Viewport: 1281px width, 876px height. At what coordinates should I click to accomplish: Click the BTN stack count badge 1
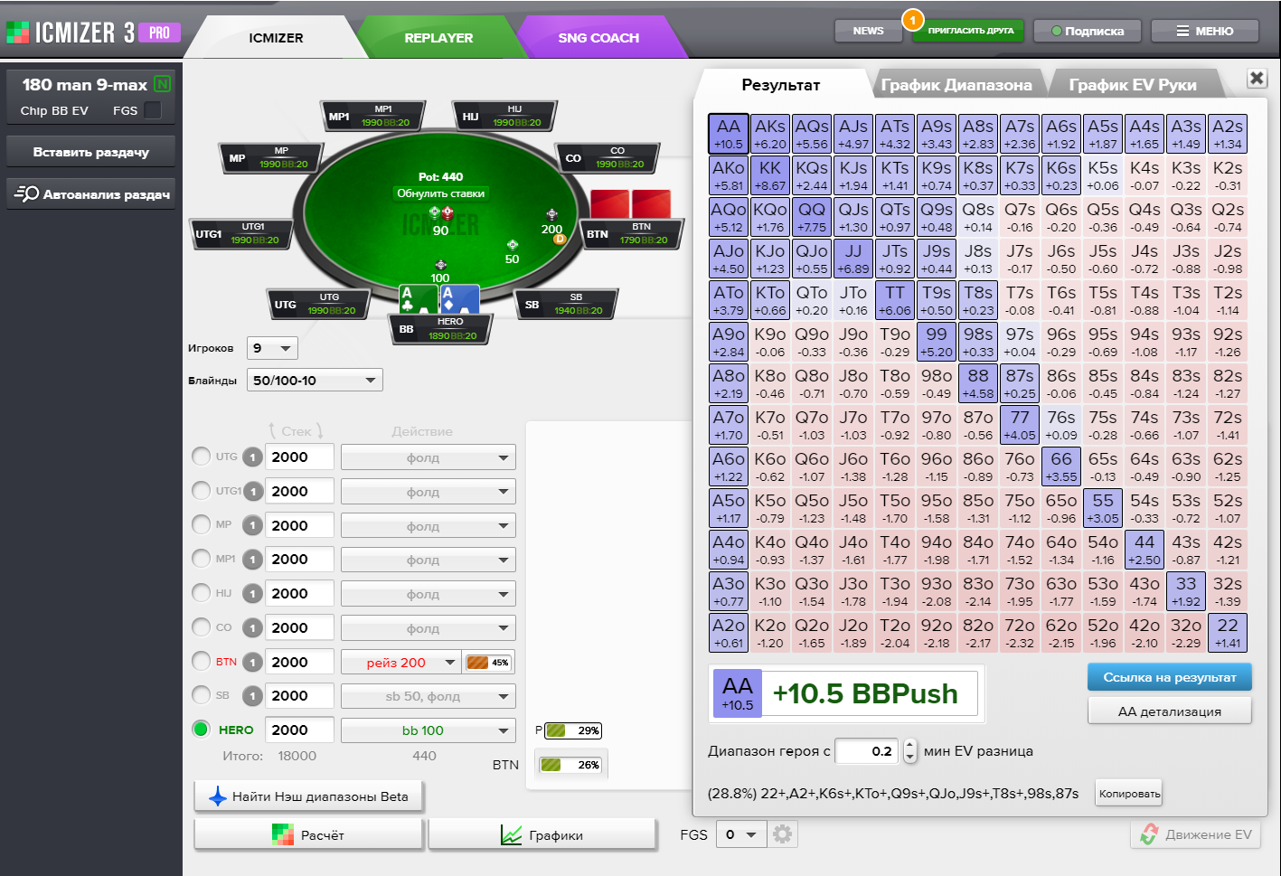click(252, 663)
